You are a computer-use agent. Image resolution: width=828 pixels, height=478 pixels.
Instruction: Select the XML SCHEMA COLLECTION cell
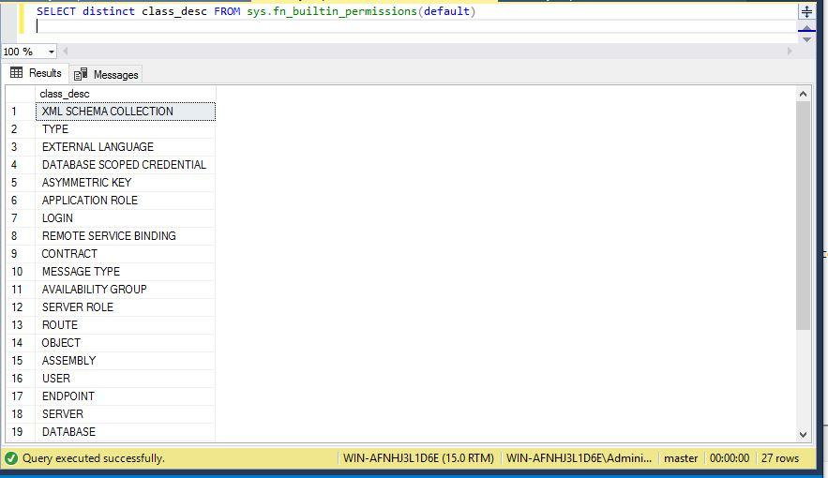[x=125, y=112]
